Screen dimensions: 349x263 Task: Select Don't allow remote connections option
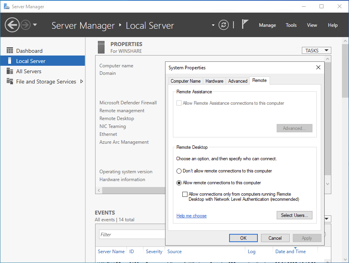[179, 171]
